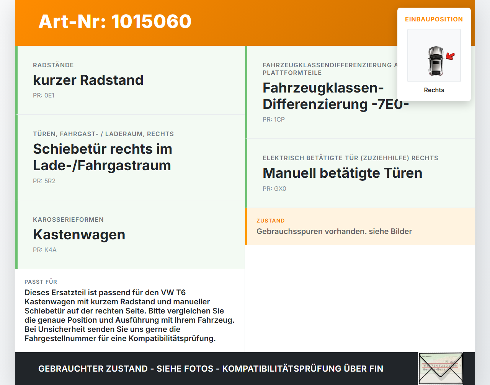
Task: Click the PR: K4A code
Action: pos(45,250)
